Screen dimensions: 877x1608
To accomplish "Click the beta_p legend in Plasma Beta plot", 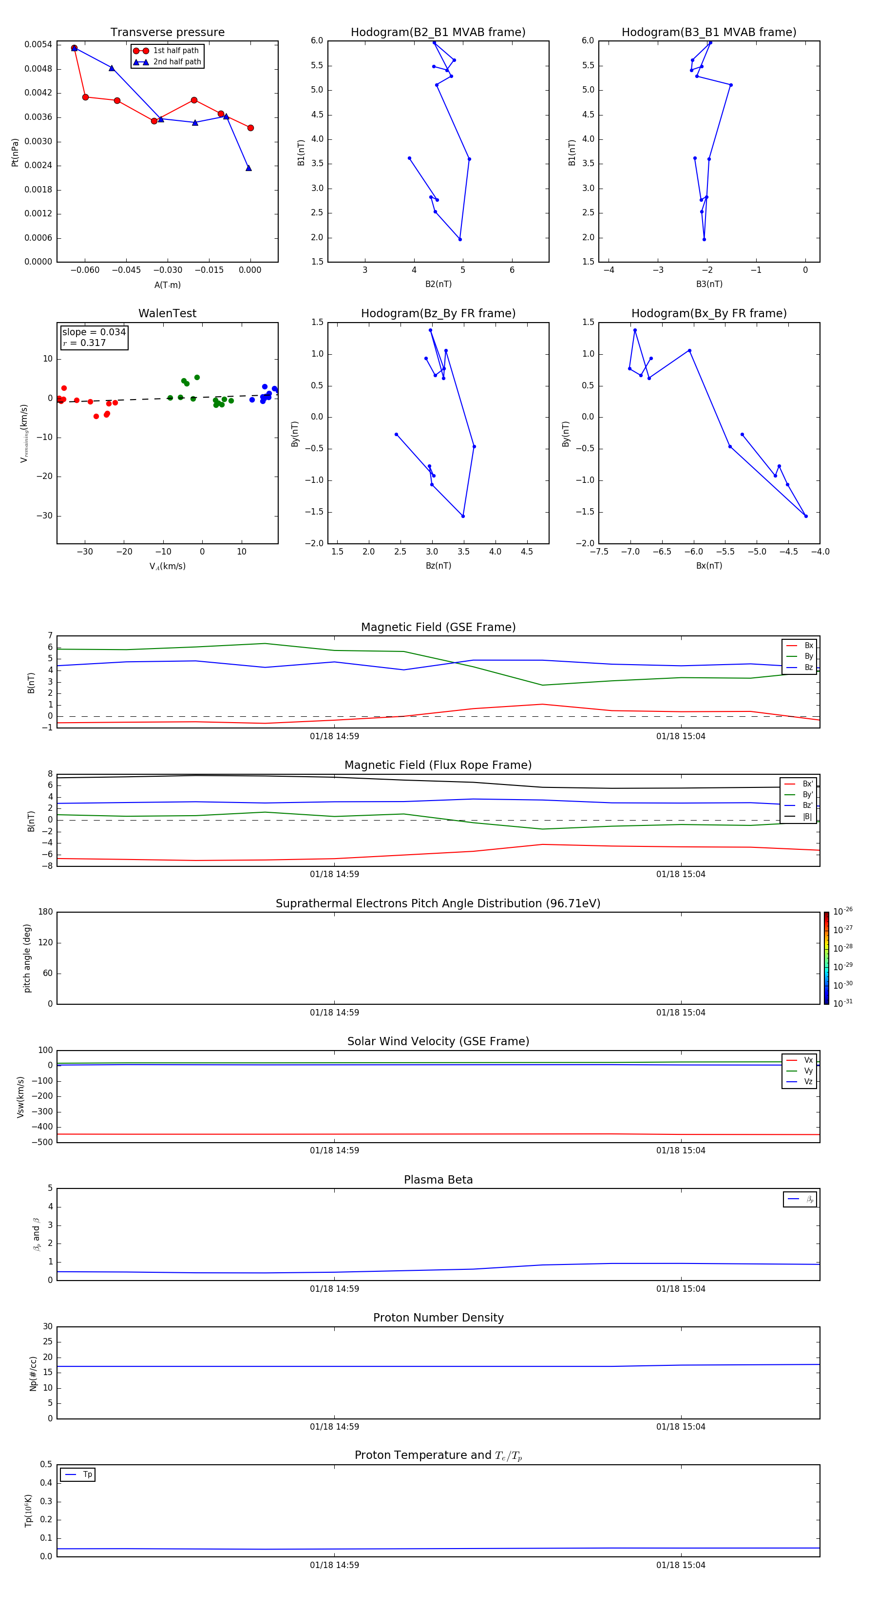I will [800, 1199].
